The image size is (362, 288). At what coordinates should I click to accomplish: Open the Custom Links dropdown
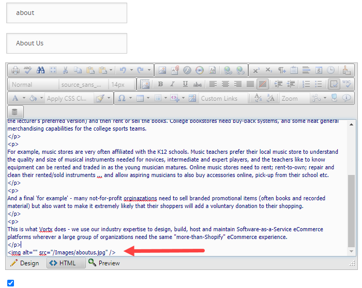223,99
